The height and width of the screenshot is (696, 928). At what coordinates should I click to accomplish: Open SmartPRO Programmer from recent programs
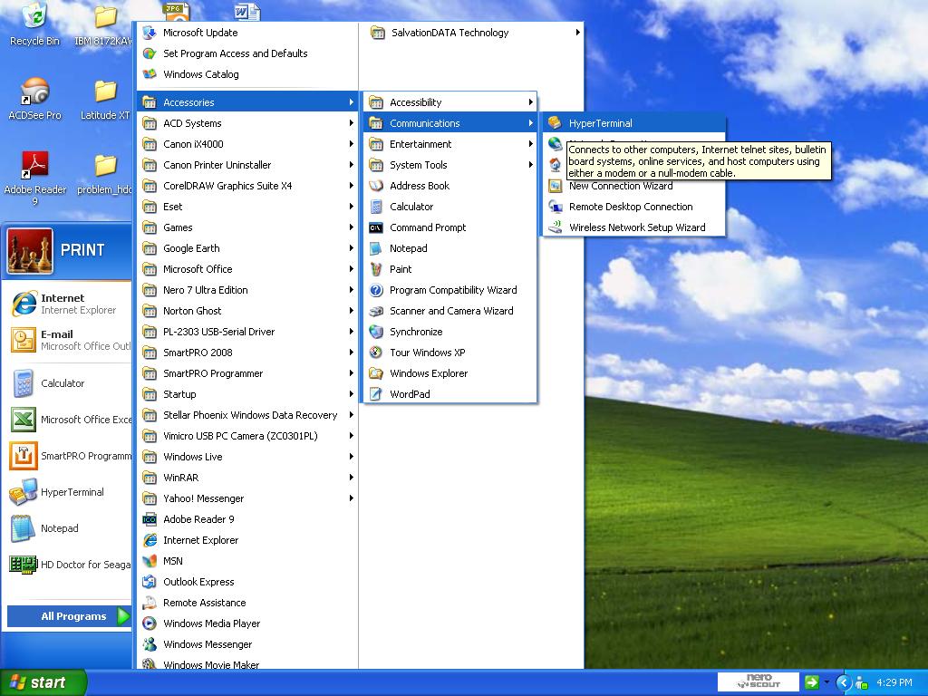[x=69, y=456]
